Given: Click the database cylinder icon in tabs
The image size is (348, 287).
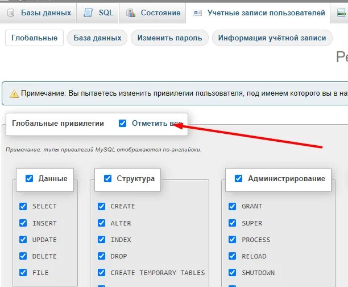Looking at the screenshot, I should pos(11,13).
